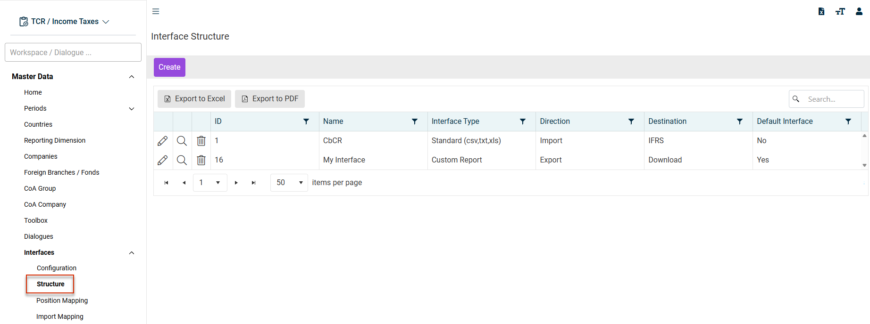Delete the CbCR row with trash icon
The image size is (870, 324).
[201, 141]
